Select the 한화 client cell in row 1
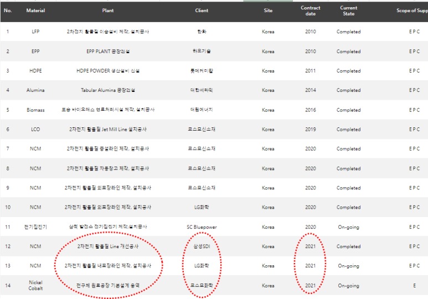The height and width of the screenshot is (299, 428). coord(202,32)
